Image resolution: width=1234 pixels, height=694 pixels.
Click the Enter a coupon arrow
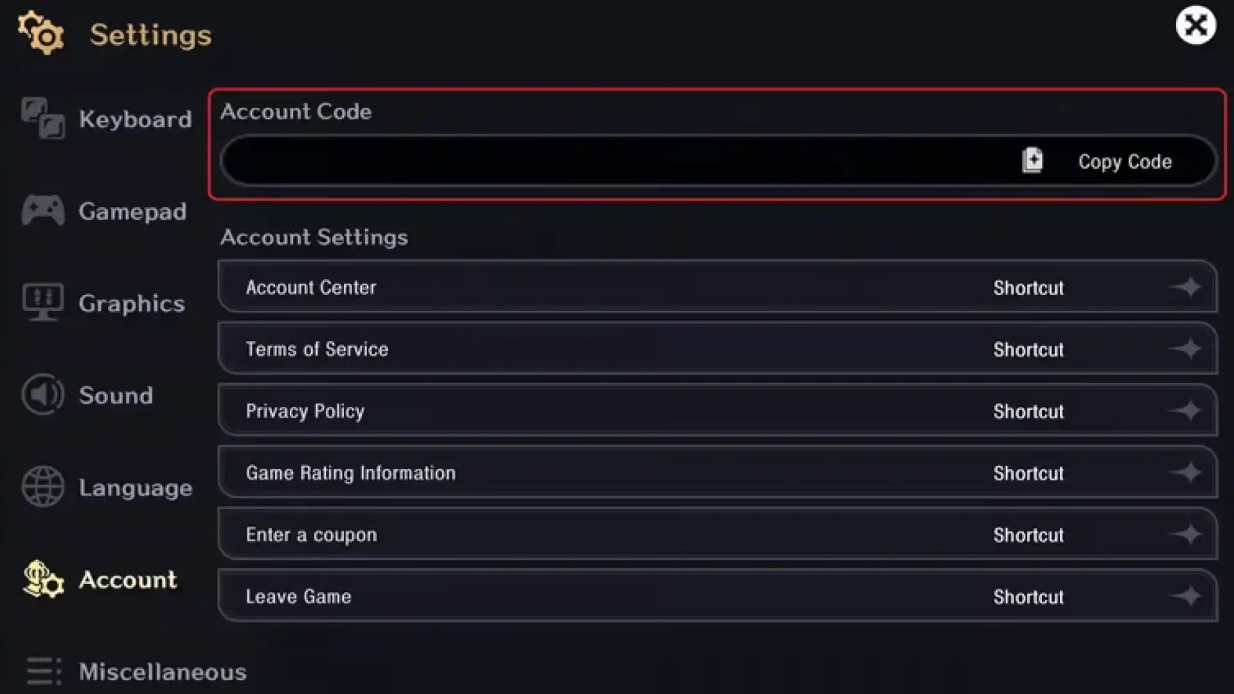coord(1186,535)
